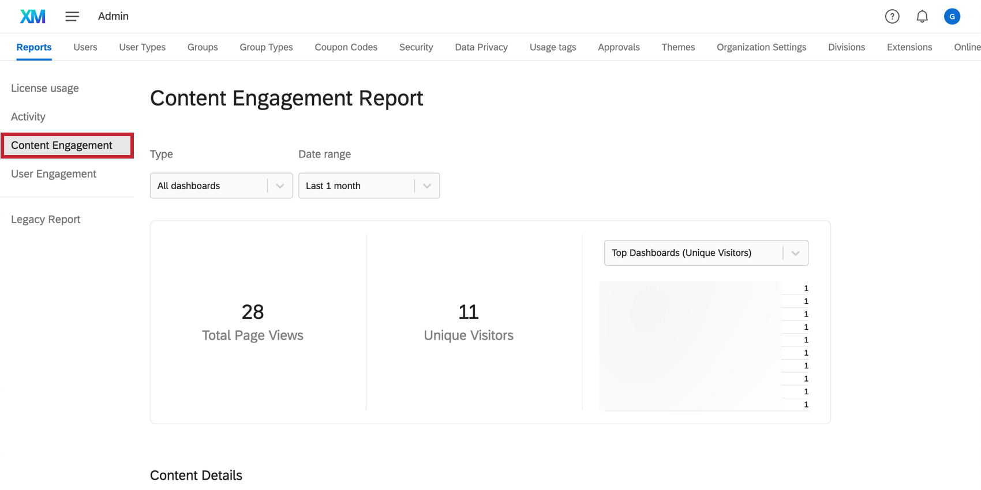
Task: Open the Approvals tab
Action: pos(619,47)
